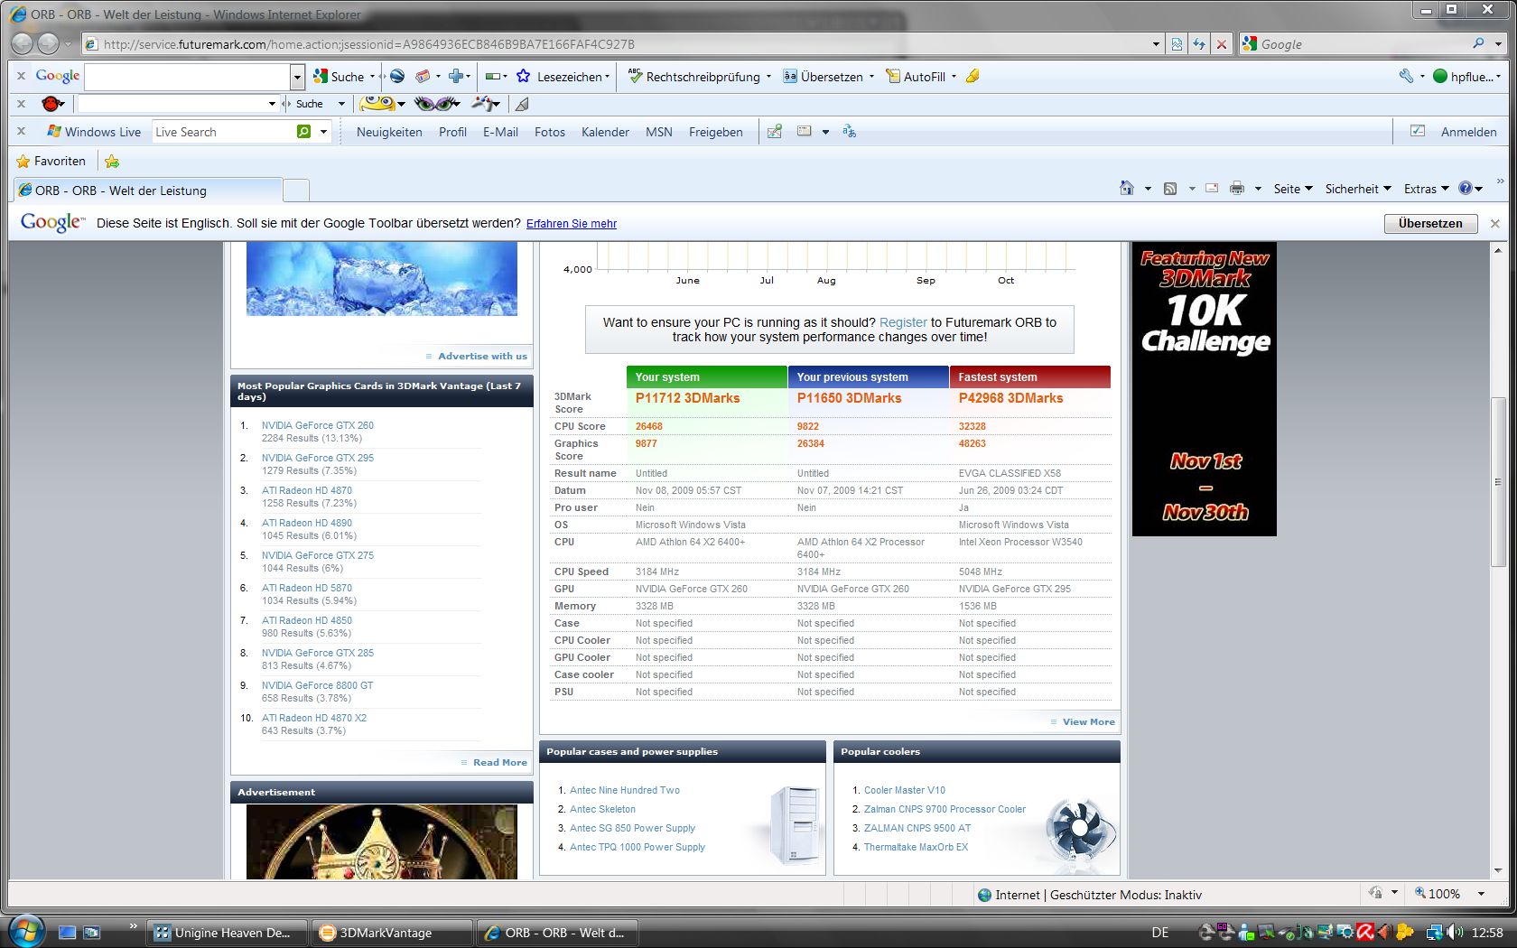Click the Home icon in command bar

pos(1127,188)
